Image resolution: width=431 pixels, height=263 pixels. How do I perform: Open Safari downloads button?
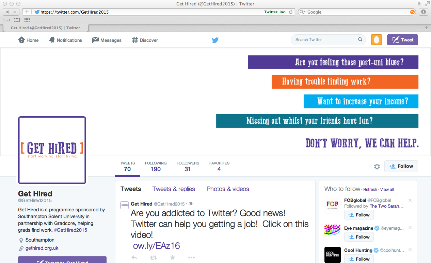424,12
